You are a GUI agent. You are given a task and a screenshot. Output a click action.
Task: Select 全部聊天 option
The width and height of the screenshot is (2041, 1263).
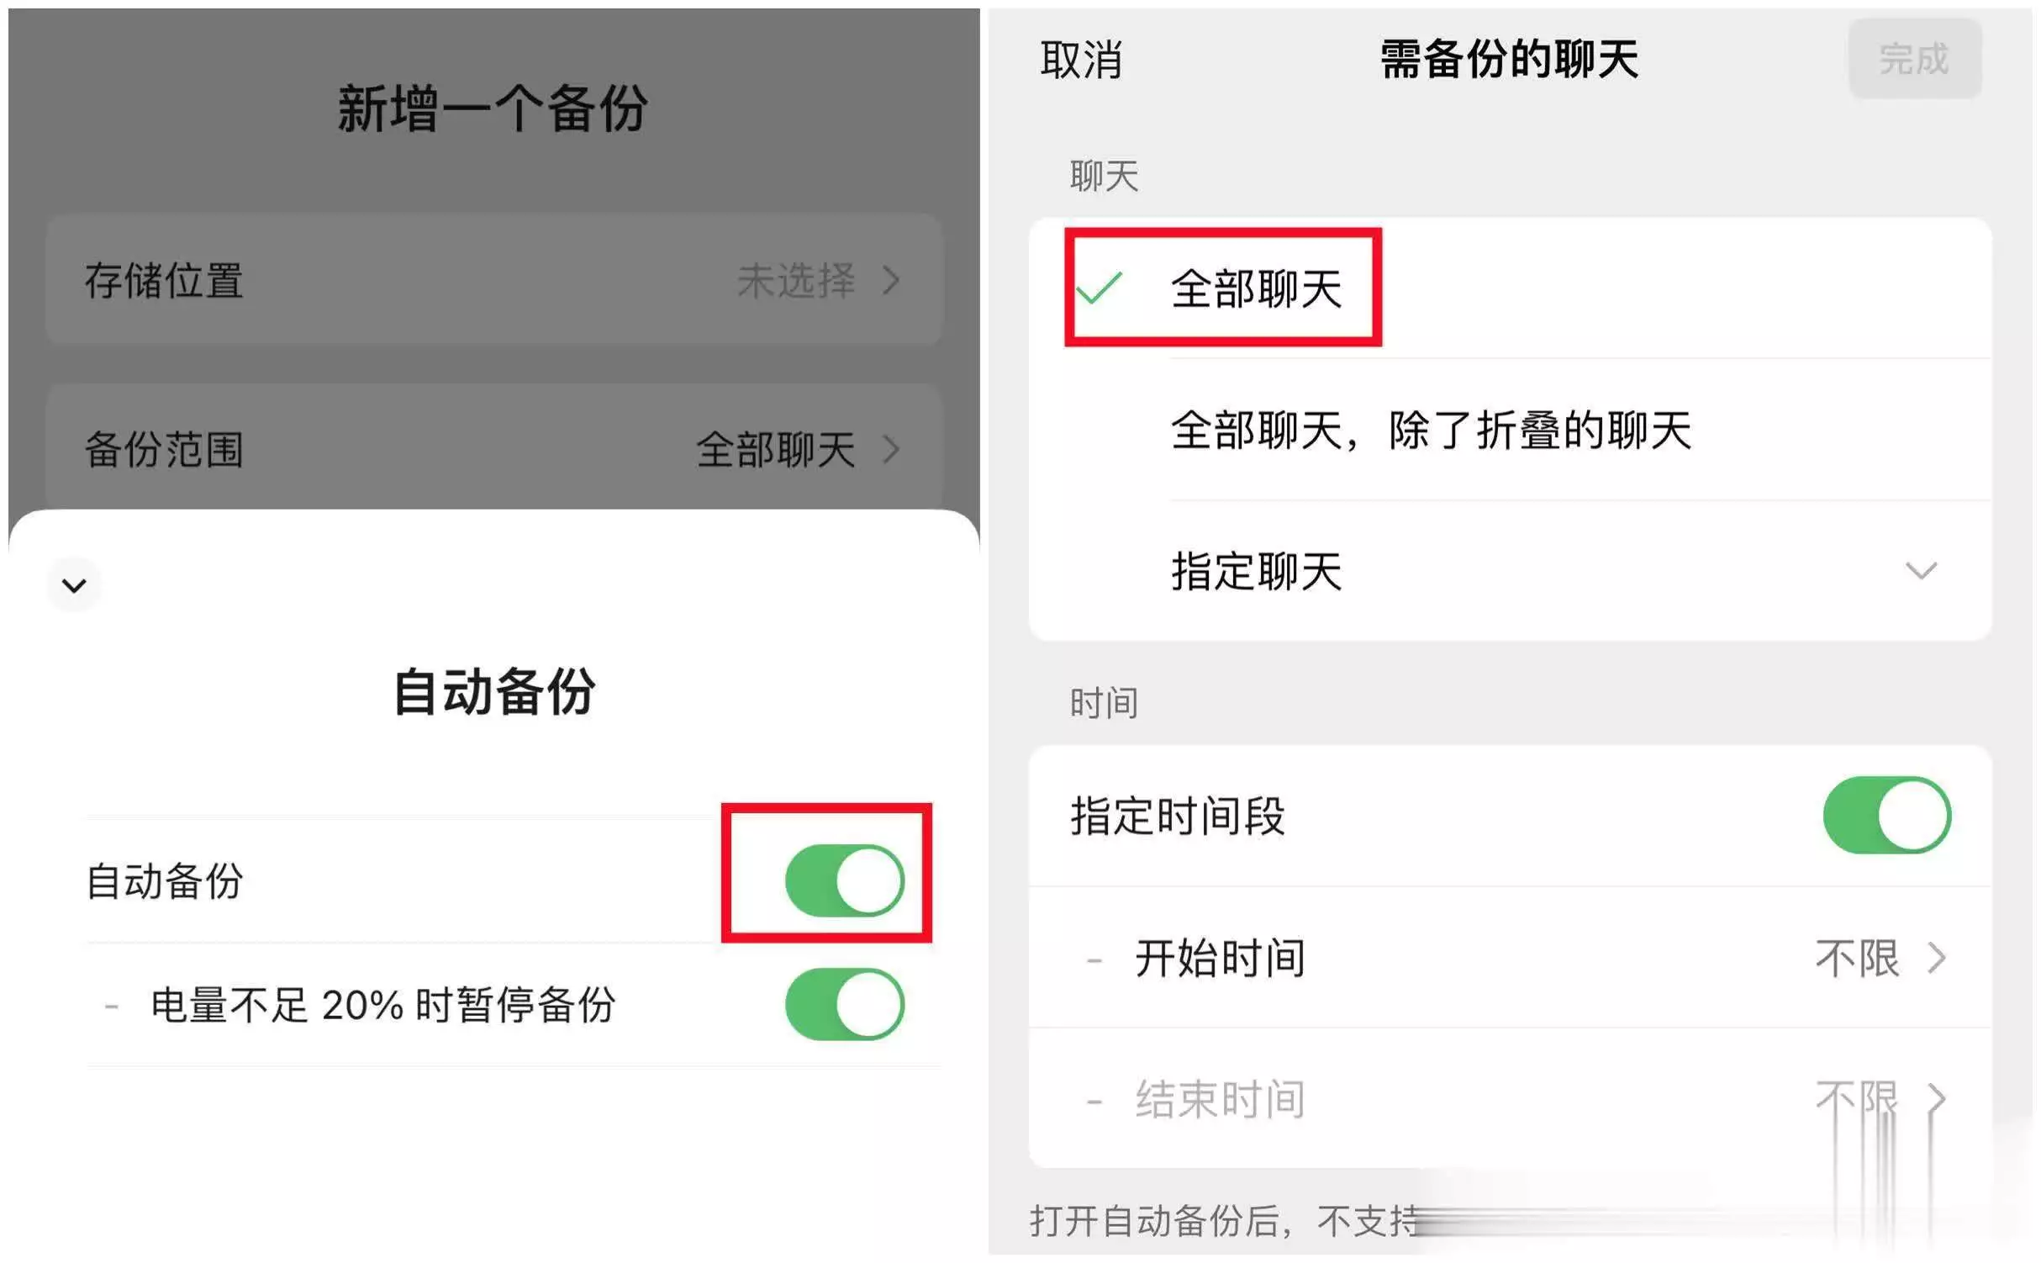[x=1510, y=288]
